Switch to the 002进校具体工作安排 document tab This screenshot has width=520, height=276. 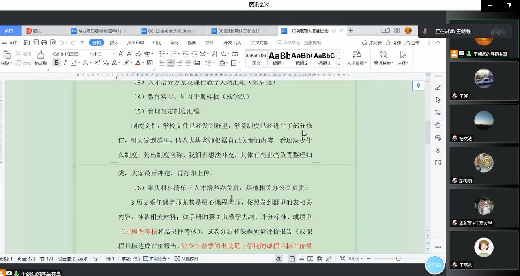(x=239, y=31)
